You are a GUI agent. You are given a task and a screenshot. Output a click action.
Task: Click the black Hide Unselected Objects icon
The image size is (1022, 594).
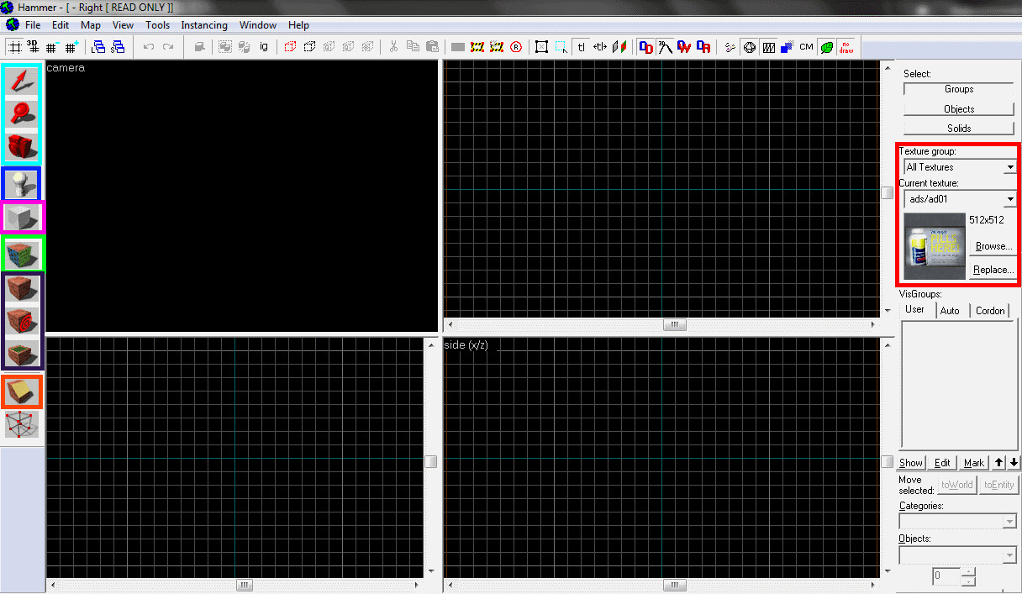[309, 47]
